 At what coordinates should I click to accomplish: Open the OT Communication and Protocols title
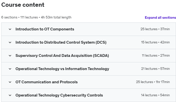coord(46,82)
